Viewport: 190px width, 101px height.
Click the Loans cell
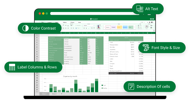tap(111, 59)
